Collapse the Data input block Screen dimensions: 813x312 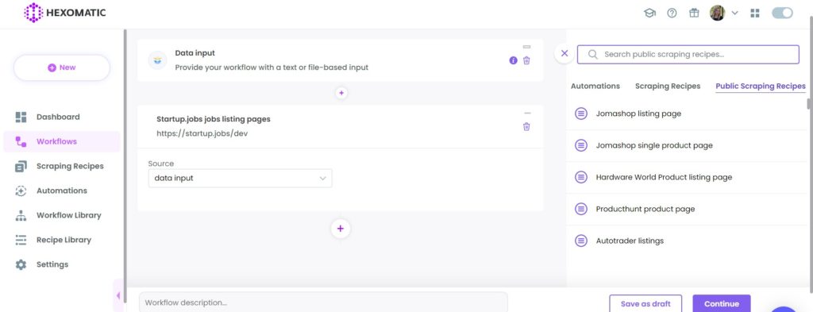pos(527,47)
